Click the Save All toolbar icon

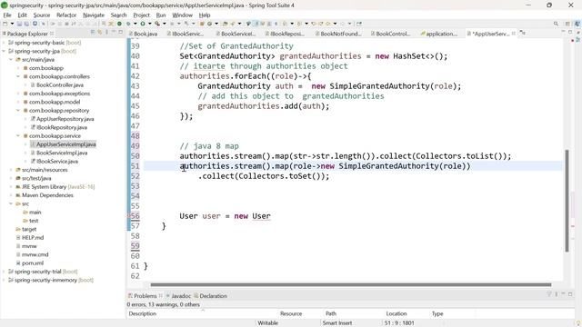point(26,24)
